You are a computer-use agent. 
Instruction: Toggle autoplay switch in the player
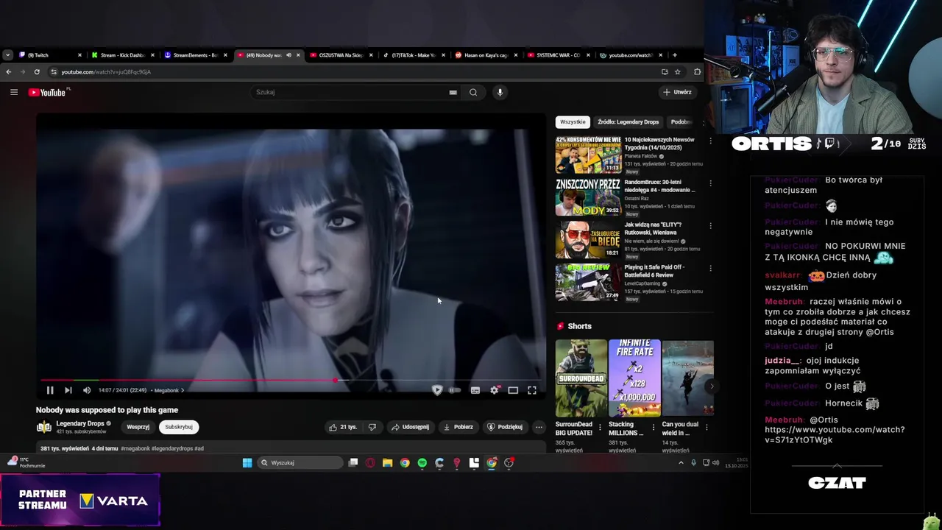coord(455,390)
